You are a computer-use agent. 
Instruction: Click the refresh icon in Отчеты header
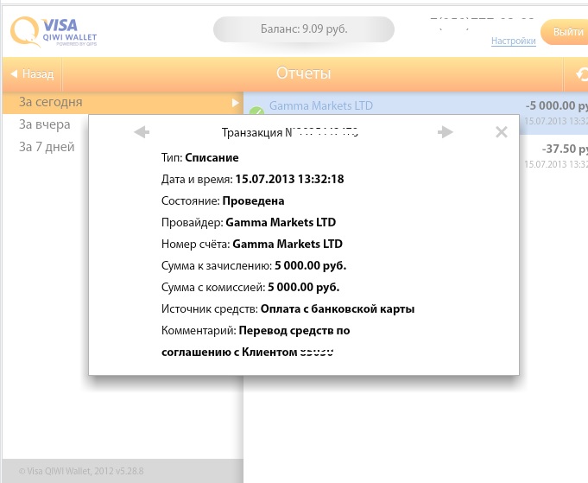tap(580, 75)
